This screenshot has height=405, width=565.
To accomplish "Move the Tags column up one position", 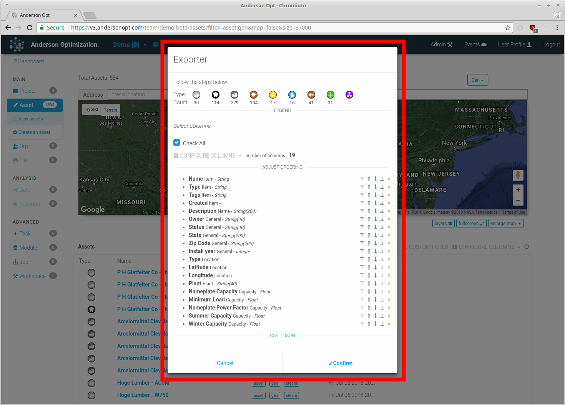I will pyautogui.click(x=369, y=195).
